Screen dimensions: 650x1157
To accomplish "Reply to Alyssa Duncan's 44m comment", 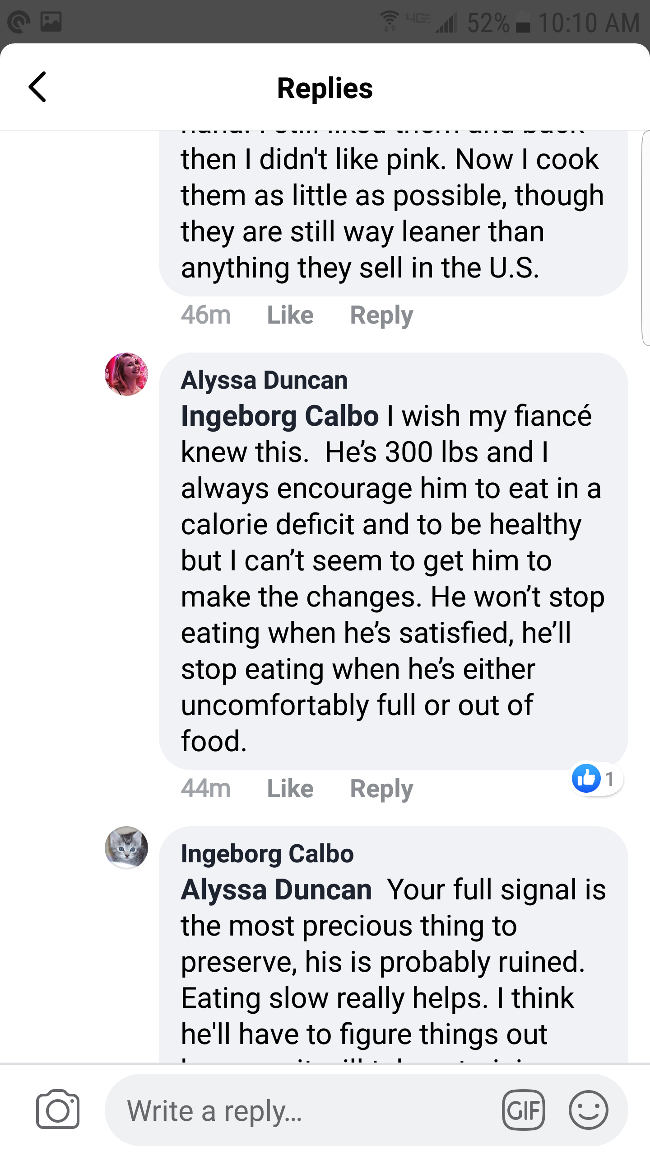I will coord(382,789).
